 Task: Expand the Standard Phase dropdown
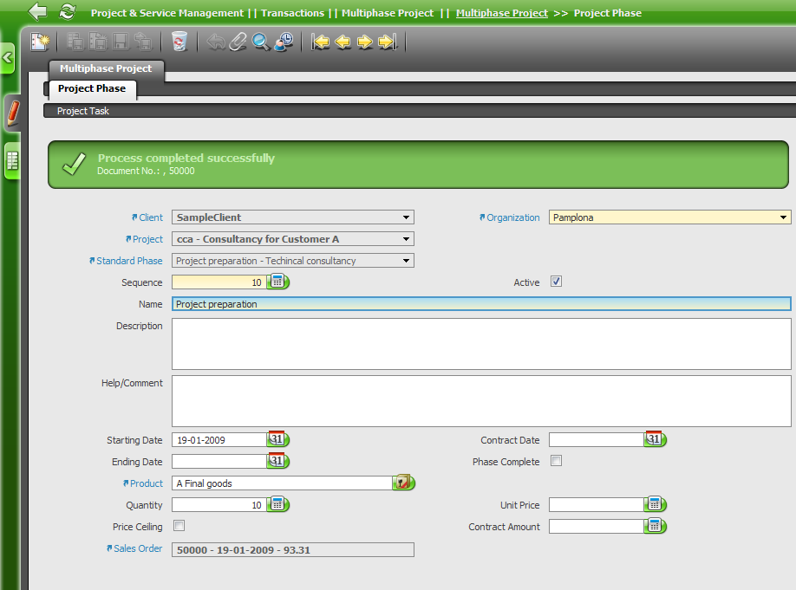(406, 261)
